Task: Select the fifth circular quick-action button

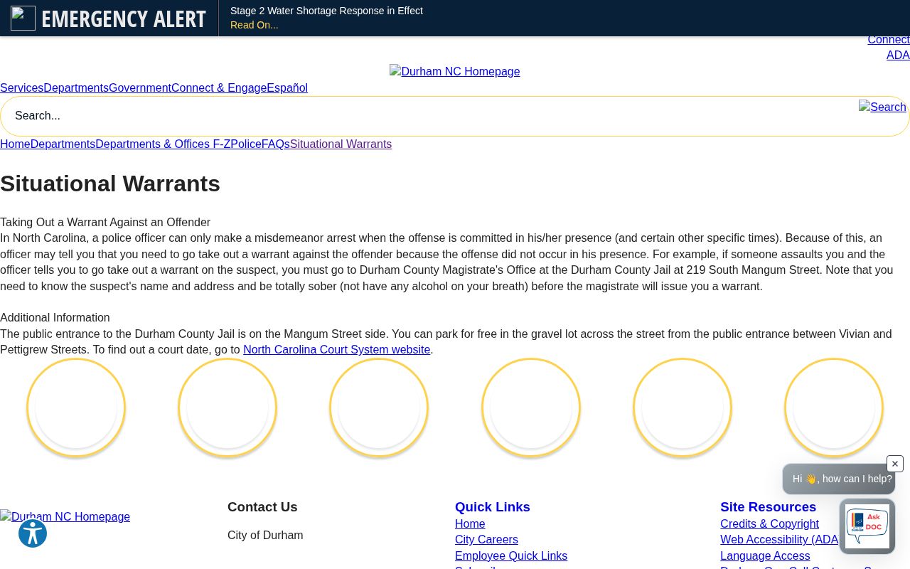Action: pyautogui.click(x=682, y=408)
